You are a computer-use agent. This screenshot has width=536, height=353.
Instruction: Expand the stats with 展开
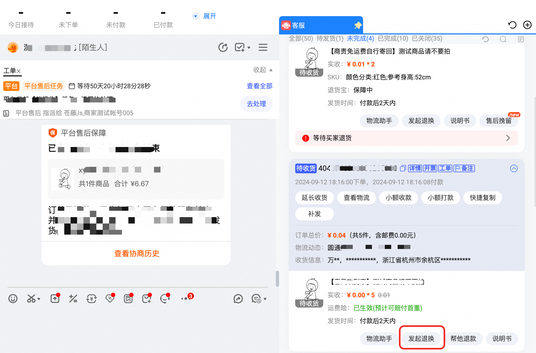[x=209, y=16]
